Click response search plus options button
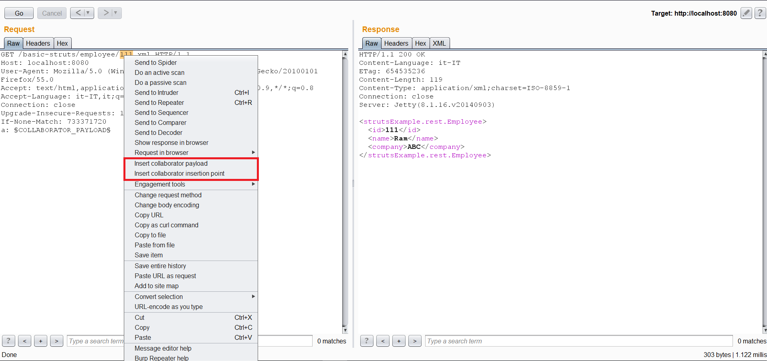The image size is (767, 361). pyautogui.click(x=399, y=341)
